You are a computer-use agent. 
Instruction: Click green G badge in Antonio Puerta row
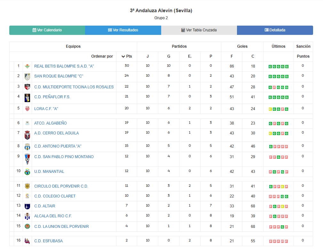(x=271, y=147)
